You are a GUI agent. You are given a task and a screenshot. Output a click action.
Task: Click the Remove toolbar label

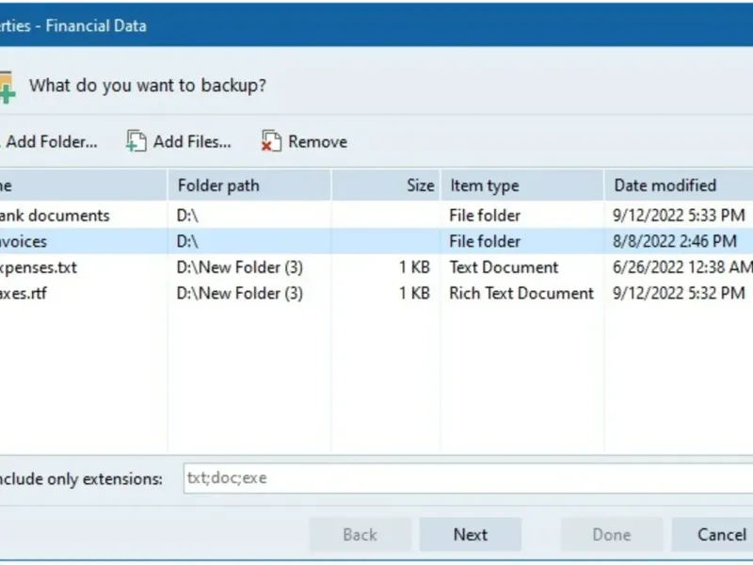pyautogui.click(x=317, y=142)
